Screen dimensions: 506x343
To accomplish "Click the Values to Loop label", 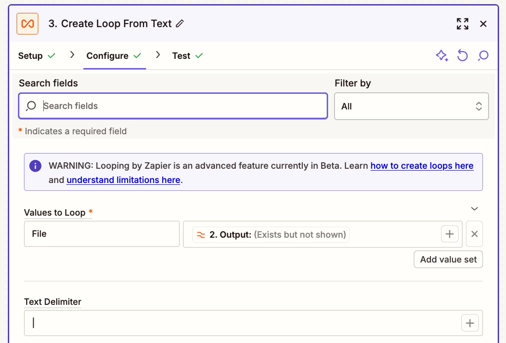I will [54, 212].
